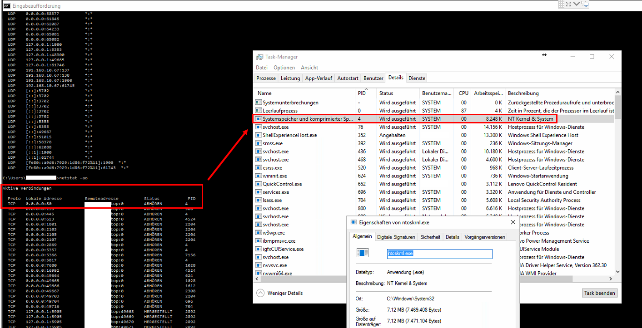Screen dimensions: 642x328
Task: Click the remote monitors icon in top toolbar
Action: coord(585,4)
